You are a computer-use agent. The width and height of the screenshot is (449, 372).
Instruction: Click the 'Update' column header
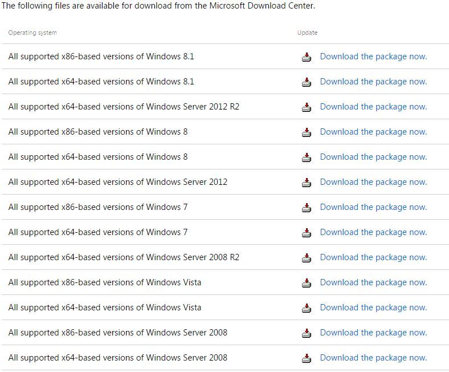click(x=307, y=33)
